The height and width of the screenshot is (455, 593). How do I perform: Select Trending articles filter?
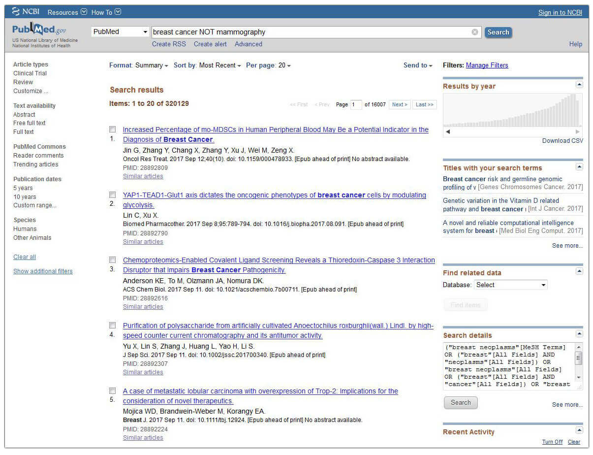pyautogui.click(x=35, y=164)
